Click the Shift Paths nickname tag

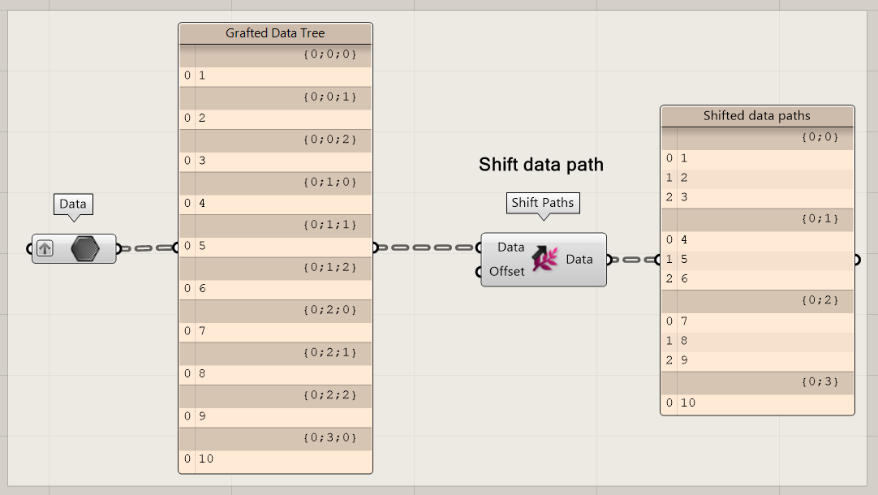543,203
